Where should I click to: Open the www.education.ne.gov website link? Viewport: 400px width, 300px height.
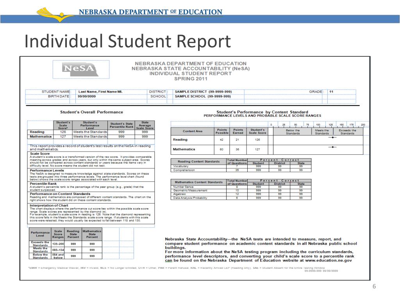pos(328,261)
